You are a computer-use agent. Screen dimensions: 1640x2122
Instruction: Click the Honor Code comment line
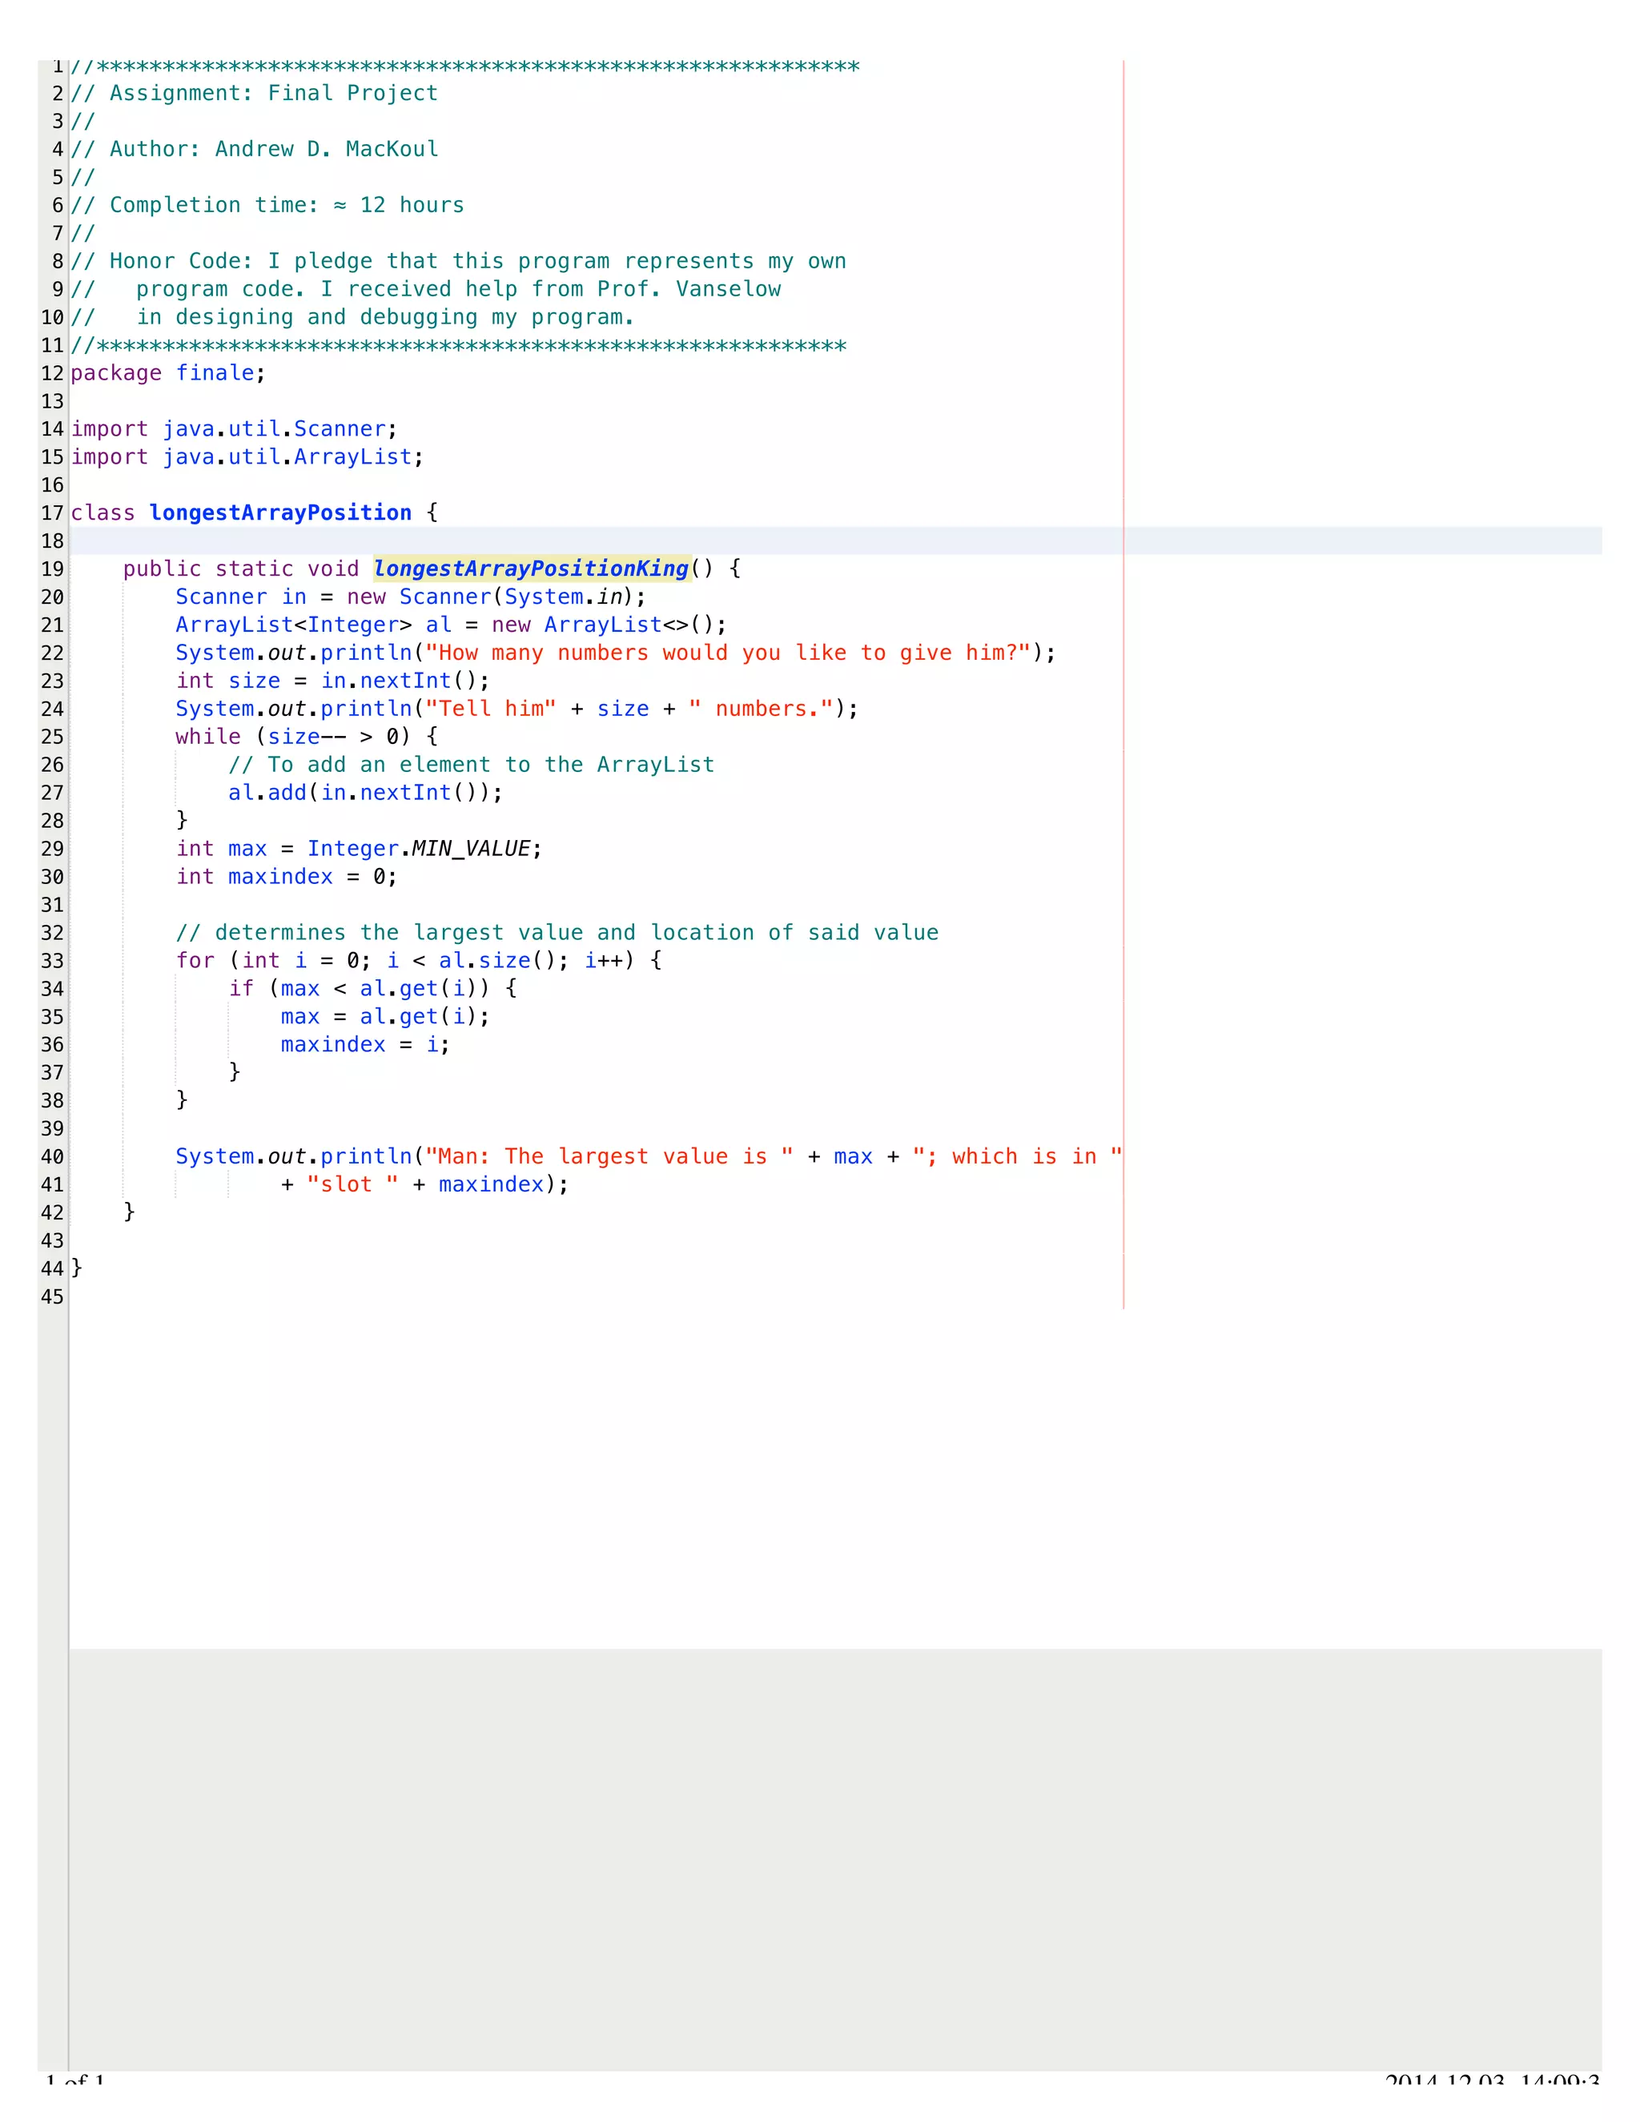point(457,261)
